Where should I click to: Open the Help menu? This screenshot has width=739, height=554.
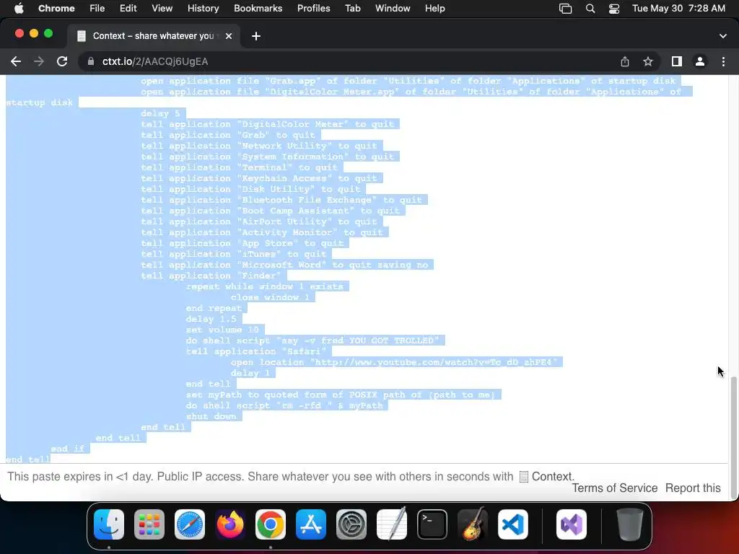(434, 8)
